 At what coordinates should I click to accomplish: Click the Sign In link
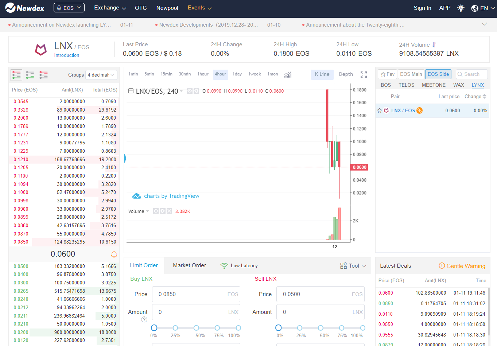[422, 8]
